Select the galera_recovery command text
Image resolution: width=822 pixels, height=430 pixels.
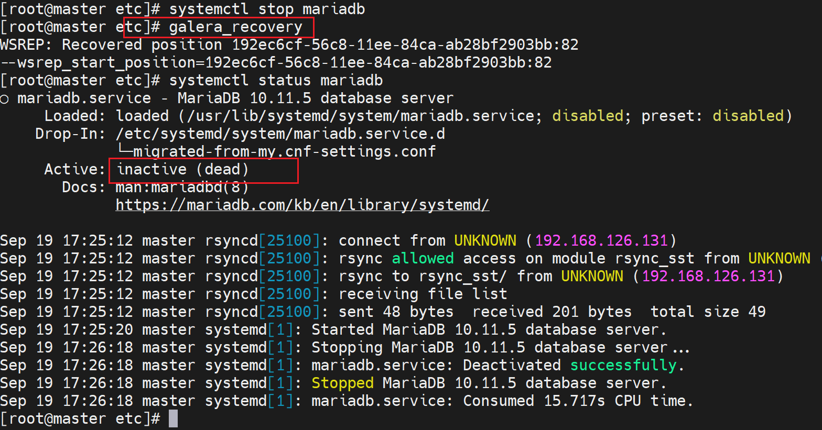click(235, 27)
